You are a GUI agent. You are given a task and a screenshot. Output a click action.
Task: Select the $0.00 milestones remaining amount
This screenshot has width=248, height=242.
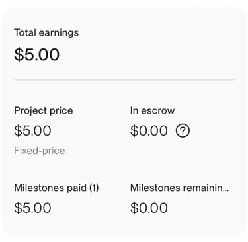point(149,208)
